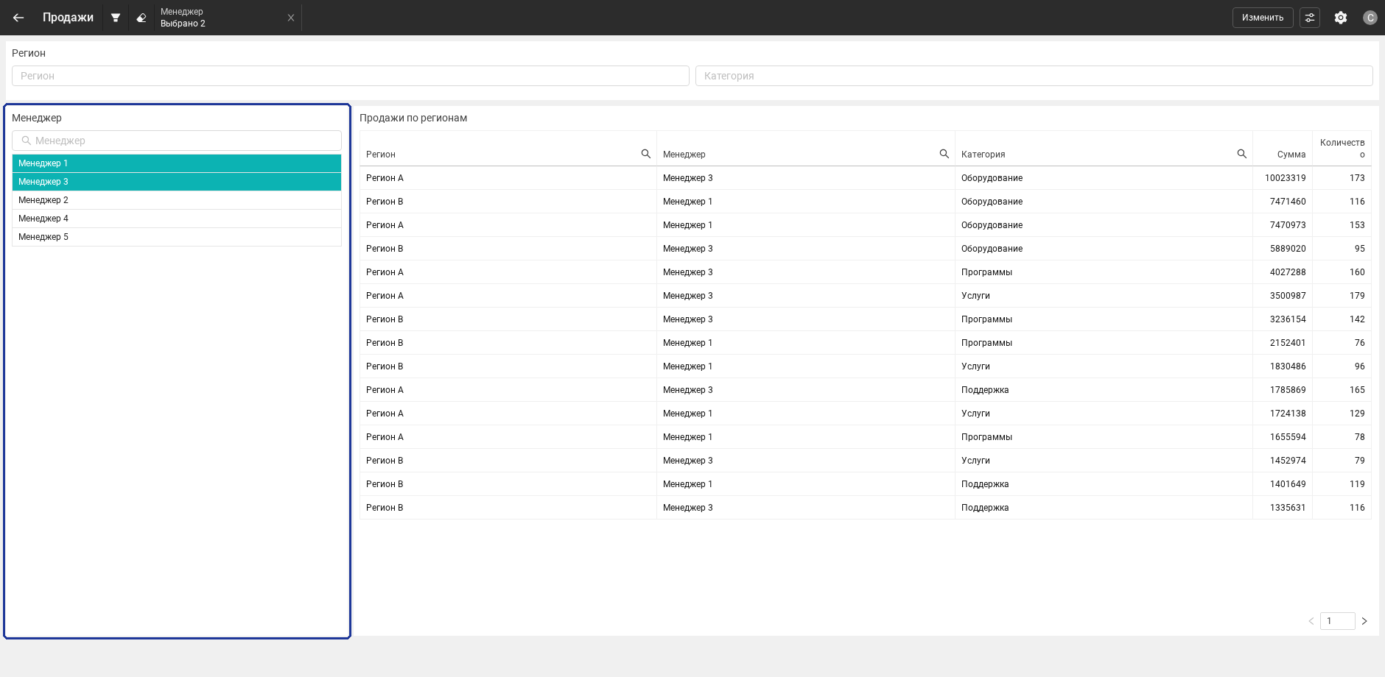This screenshot has height=677, width=1385.
Task: Click the sum value 7470973
Action: [1288, 225]
